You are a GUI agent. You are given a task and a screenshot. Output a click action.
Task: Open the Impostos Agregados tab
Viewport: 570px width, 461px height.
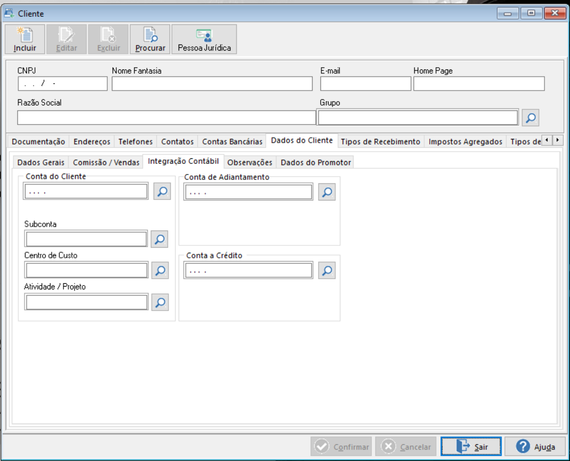[x=465, y=142]
